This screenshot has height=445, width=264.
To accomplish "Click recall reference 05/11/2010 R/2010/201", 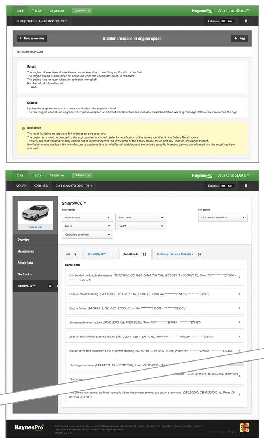I will (x=30, y=52).
